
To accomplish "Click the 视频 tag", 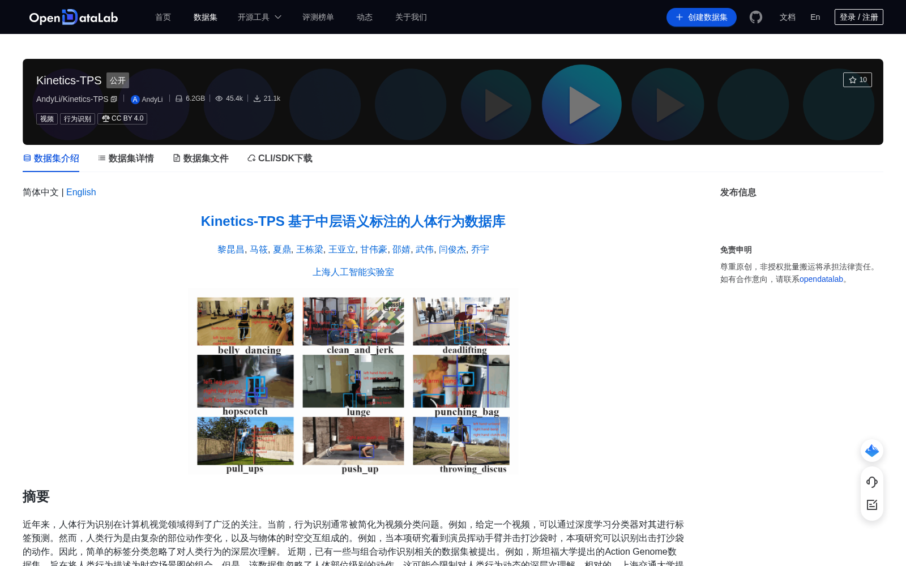I will tap(47, 119).
